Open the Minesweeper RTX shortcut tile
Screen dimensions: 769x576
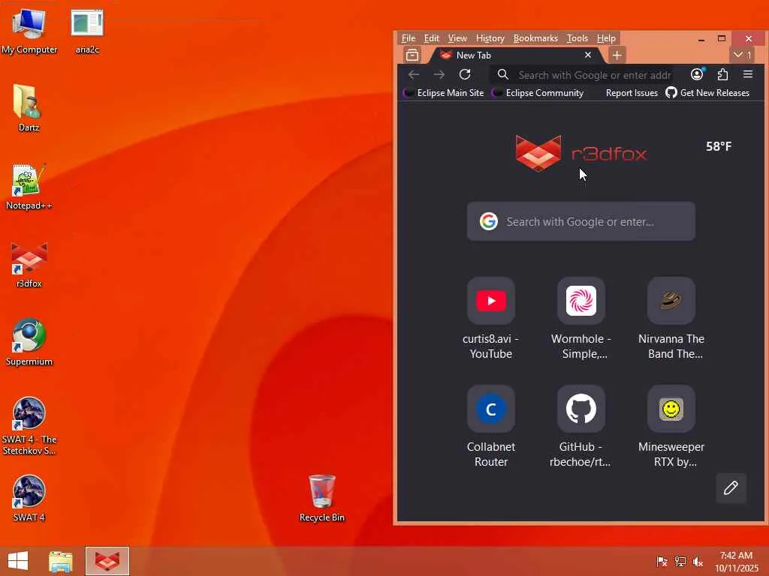[x=671, y=427]
